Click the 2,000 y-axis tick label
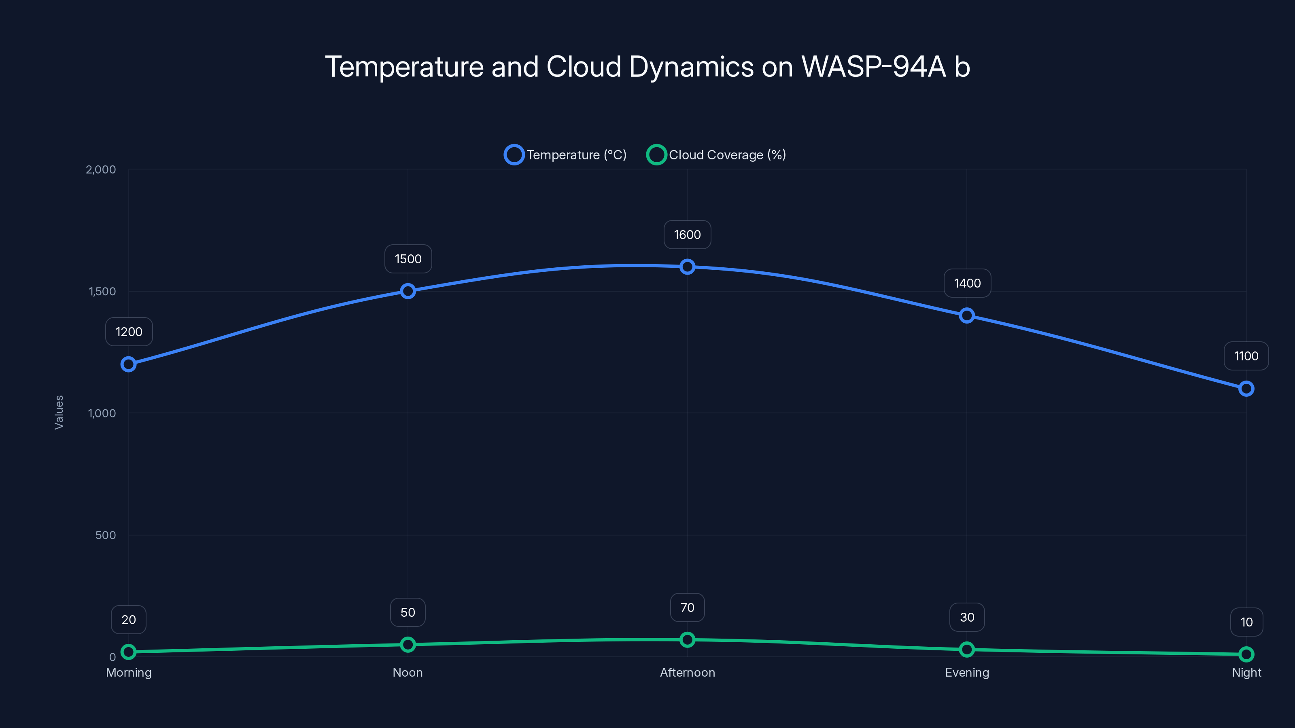This screenshot has height=728, width=1295. (x=101, y=169)
